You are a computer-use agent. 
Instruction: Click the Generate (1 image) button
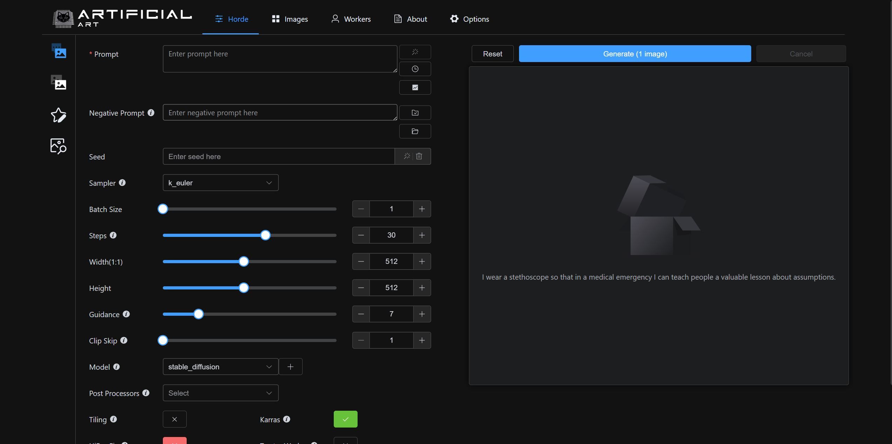[x=635, y=54]
